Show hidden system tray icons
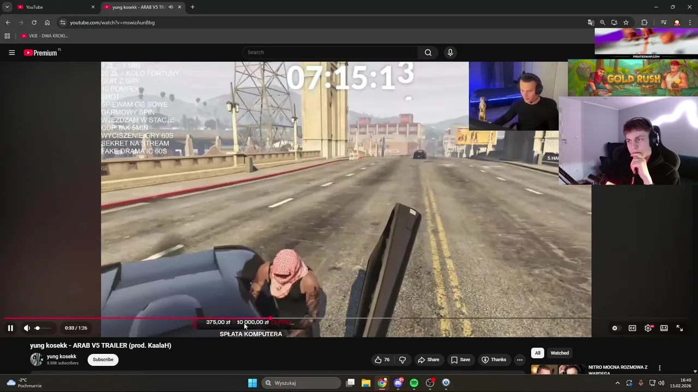This screenshot has width=698, height=392. point(617,383)
